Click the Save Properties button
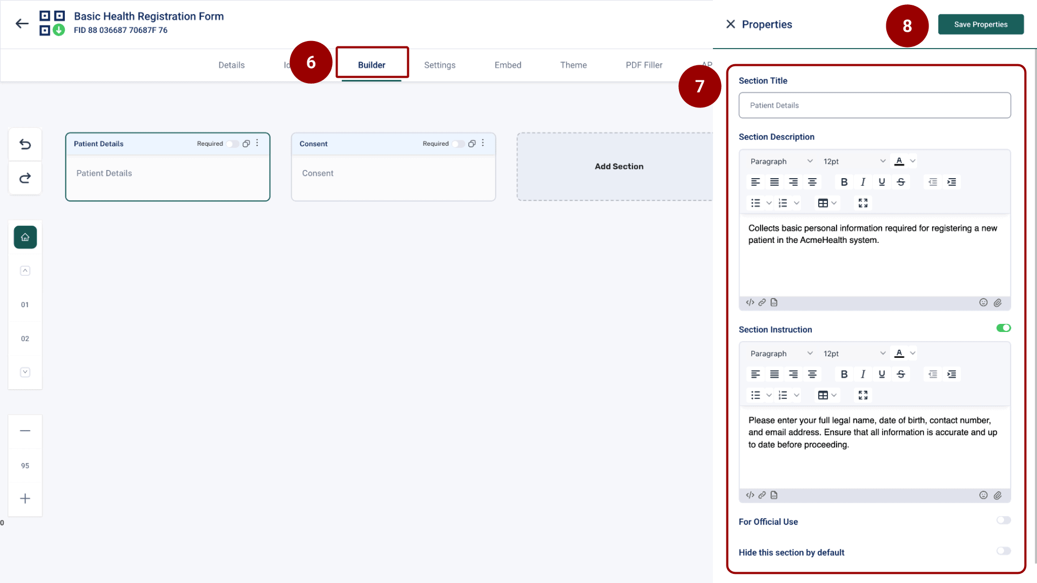 (980, 24)
